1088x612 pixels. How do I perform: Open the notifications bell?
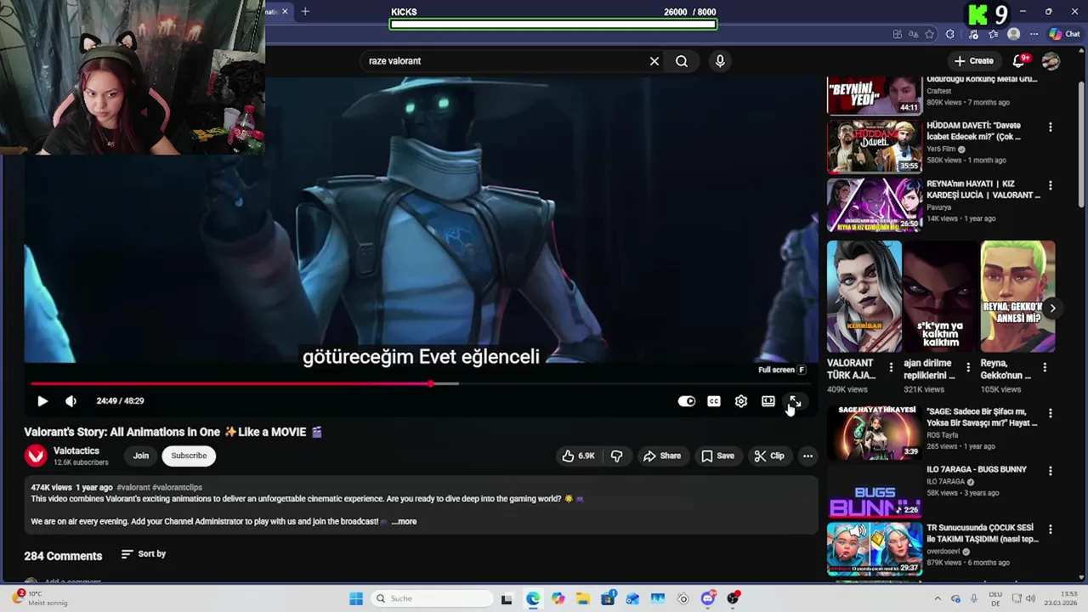tap(1019, 61)
